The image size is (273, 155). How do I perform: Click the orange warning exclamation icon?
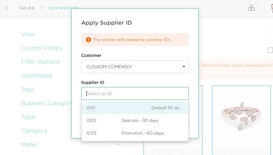88,40
